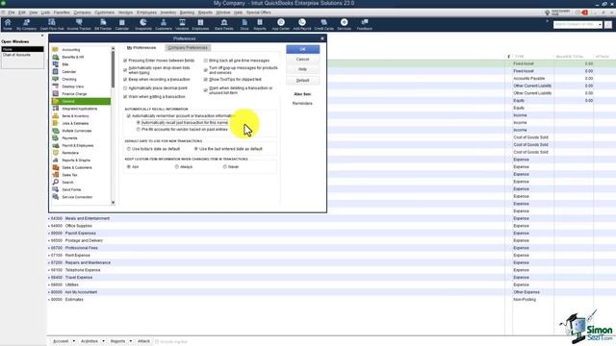The image size is (616, 346).
Task: Open the Reports dropdown below the chart
Action: click(x=120, y=341)
